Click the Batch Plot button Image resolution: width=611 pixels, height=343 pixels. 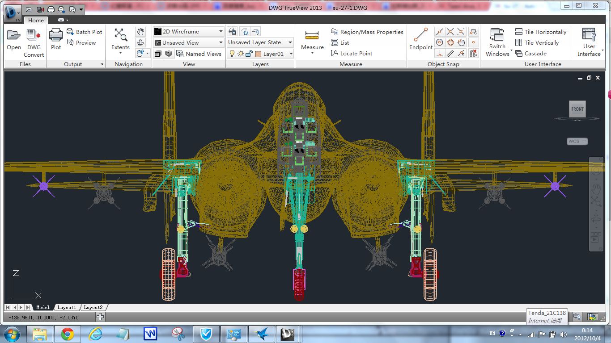coord(85,32)
